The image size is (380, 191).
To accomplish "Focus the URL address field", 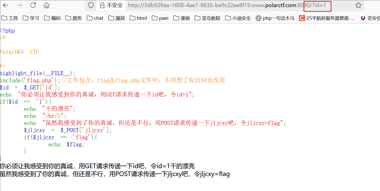I will (227, 5).
